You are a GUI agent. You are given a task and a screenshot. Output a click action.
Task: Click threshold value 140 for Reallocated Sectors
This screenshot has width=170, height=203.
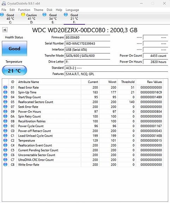[132, 102]
